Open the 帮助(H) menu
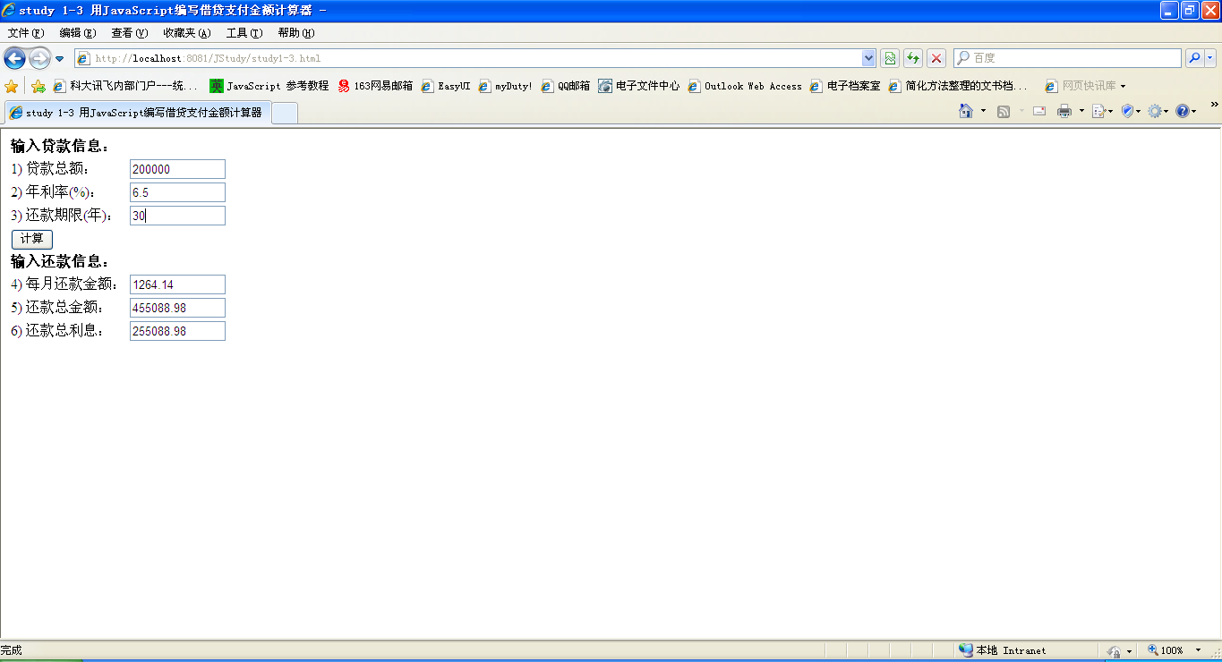Image resolution: width=1222 pixels, height=662 pixels. click(x=296, y=33)
